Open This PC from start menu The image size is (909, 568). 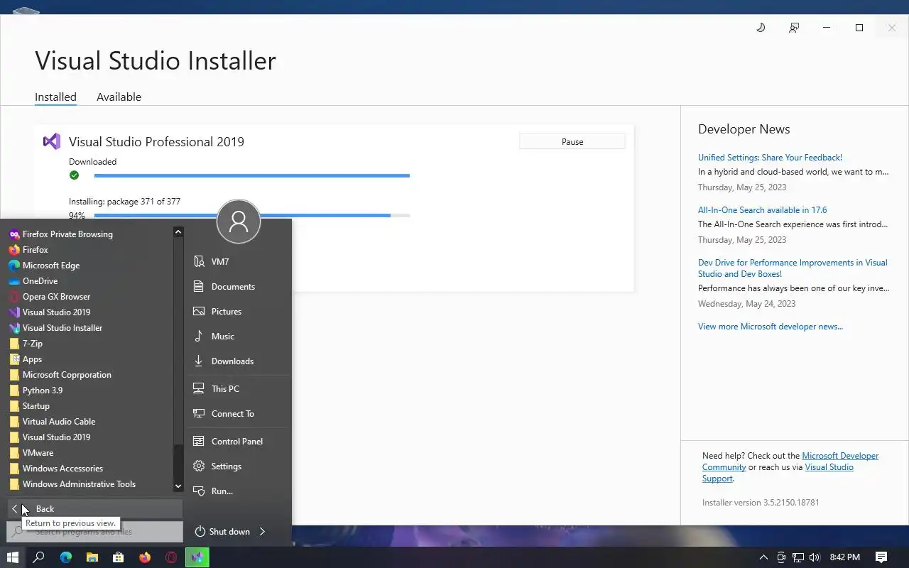[x=238, y=389]
